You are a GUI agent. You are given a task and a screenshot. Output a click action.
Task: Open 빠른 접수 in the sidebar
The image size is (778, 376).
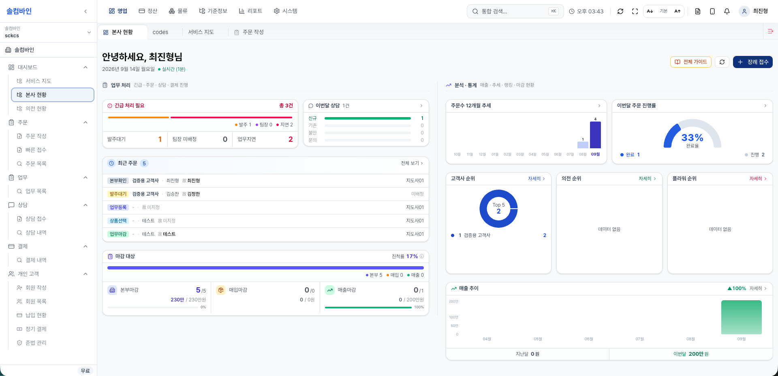coord(53,150)
